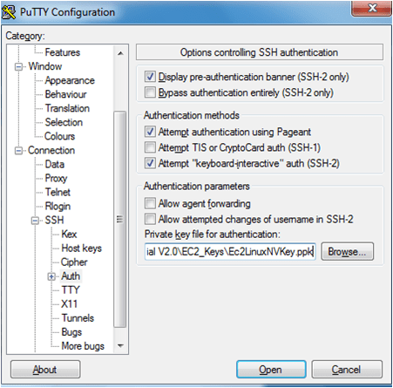
Task: Expand the Auth tree node
Action: (51, 276)
